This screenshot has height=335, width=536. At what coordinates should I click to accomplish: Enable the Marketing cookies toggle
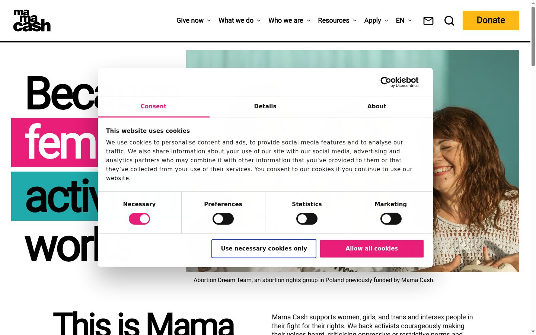[x=391, y=219]
